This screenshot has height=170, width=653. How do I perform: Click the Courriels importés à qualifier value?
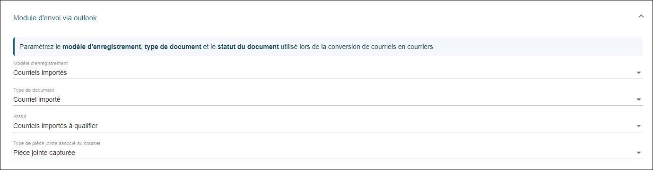click(56, 126)
